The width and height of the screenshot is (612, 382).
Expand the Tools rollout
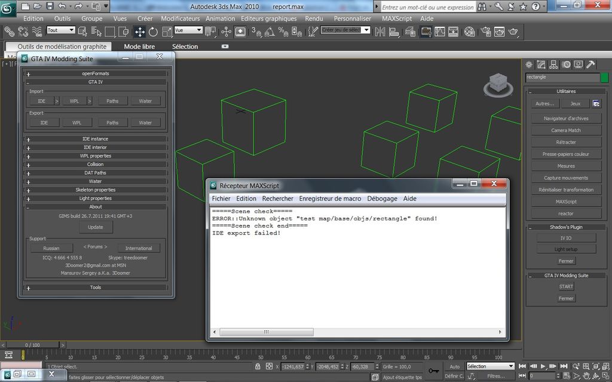point(96,287)
